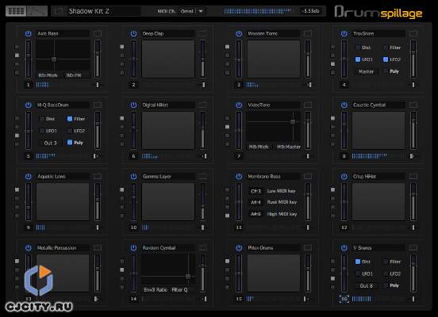Screen dimensions: 438x317
Task: Open the RD:Pitch axis assignment on Axle Bass
Action: click(x=48, y=75)
